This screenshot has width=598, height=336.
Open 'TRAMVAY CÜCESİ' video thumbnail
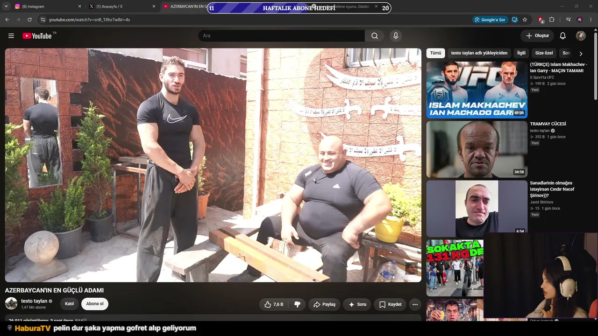click(477, 149)
